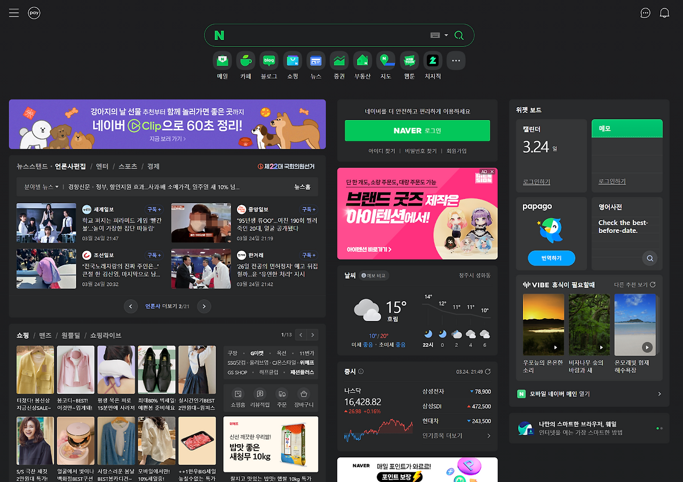Viewport: 683px width, 482px height.
Task: Open the 치지직 shortcut icon
Action: [x=433, y=61]
